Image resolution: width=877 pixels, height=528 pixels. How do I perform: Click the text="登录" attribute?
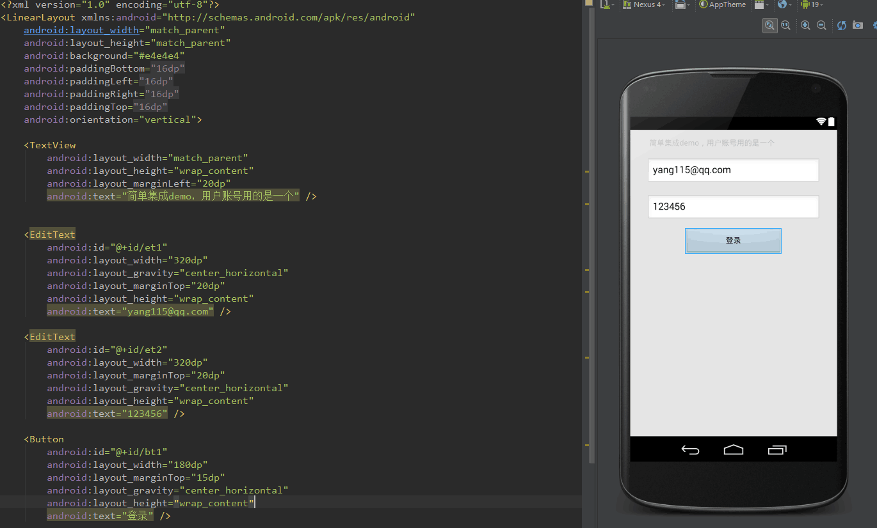pos(101,516)
